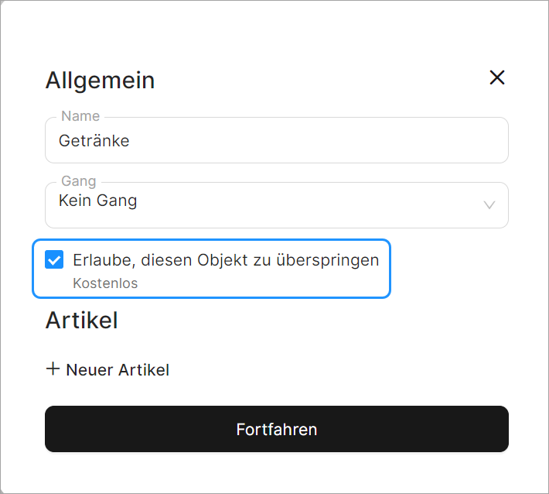Add a new item via 'Neuer Artikel'
The height and width of the screenshot is (494, 549).
[118, 370]
